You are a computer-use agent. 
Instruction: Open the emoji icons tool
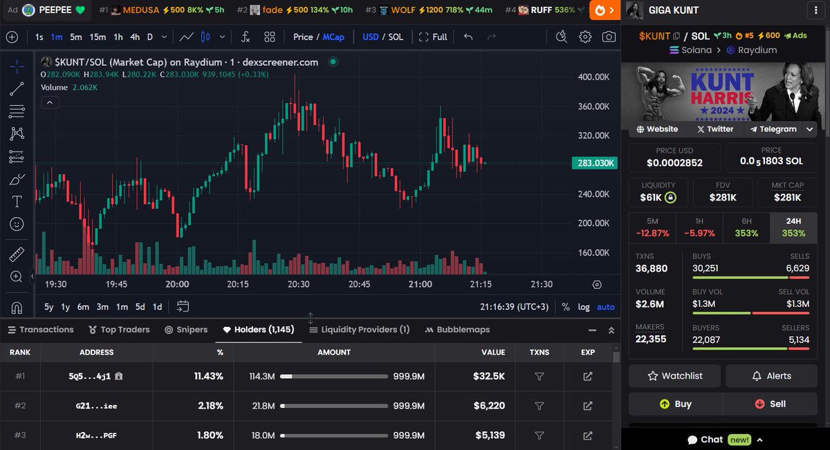17,224
